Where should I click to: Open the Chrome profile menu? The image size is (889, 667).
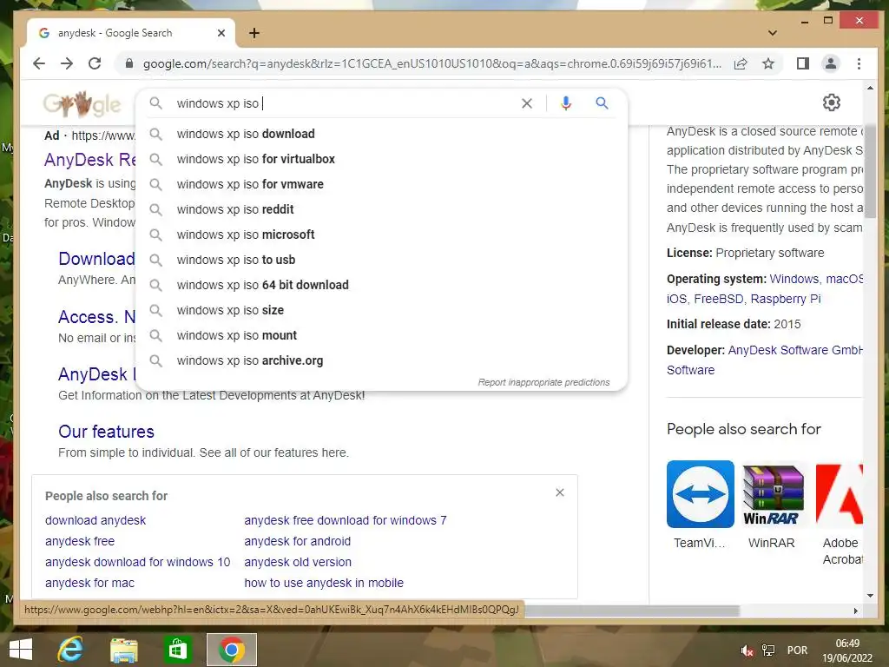(x=831, y=63)
